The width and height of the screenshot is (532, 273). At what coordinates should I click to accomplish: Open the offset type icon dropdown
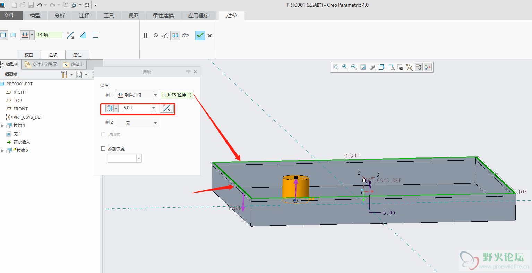pyautogui.click(x=116, y=108)
